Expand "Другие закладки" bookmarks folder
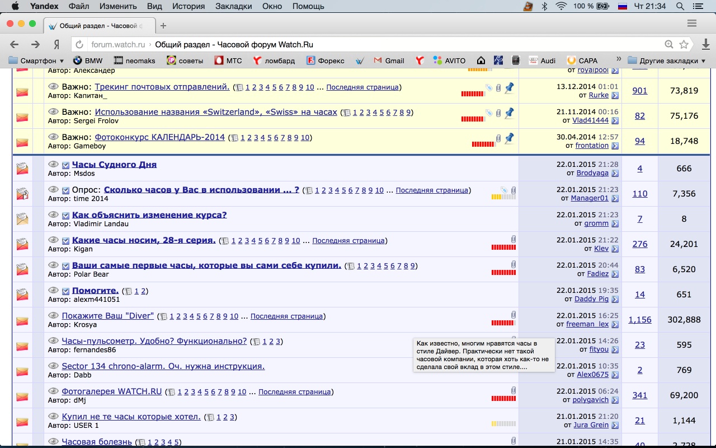 pyautogui.click(x=666, y=60)
